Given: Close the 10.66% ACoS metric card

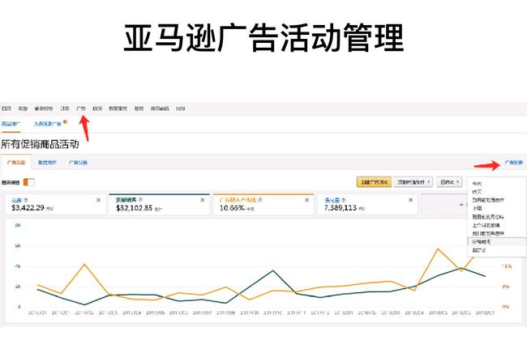Looking at the screenshot, I should point(306,200).
